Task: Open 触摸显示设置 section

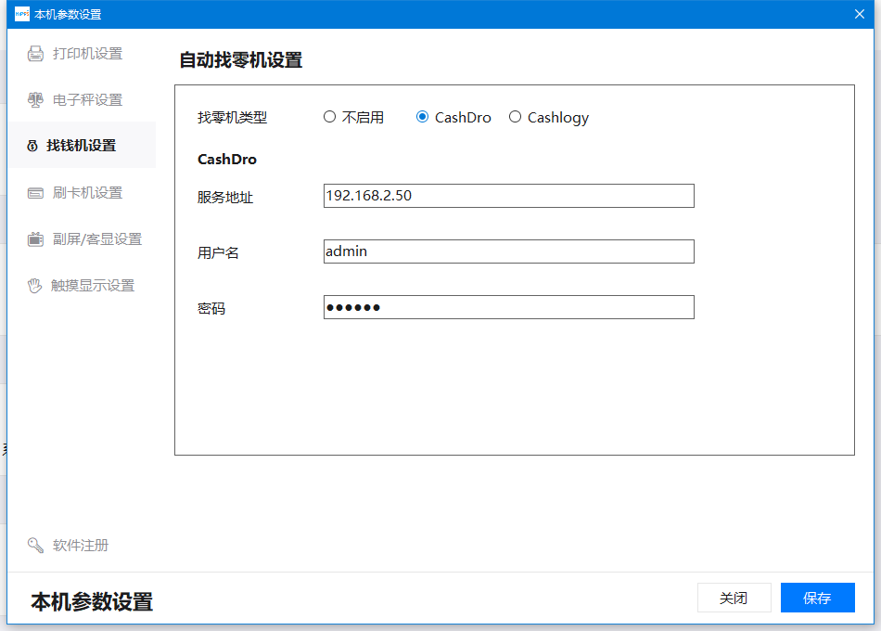Action: [x=82, y=286]
